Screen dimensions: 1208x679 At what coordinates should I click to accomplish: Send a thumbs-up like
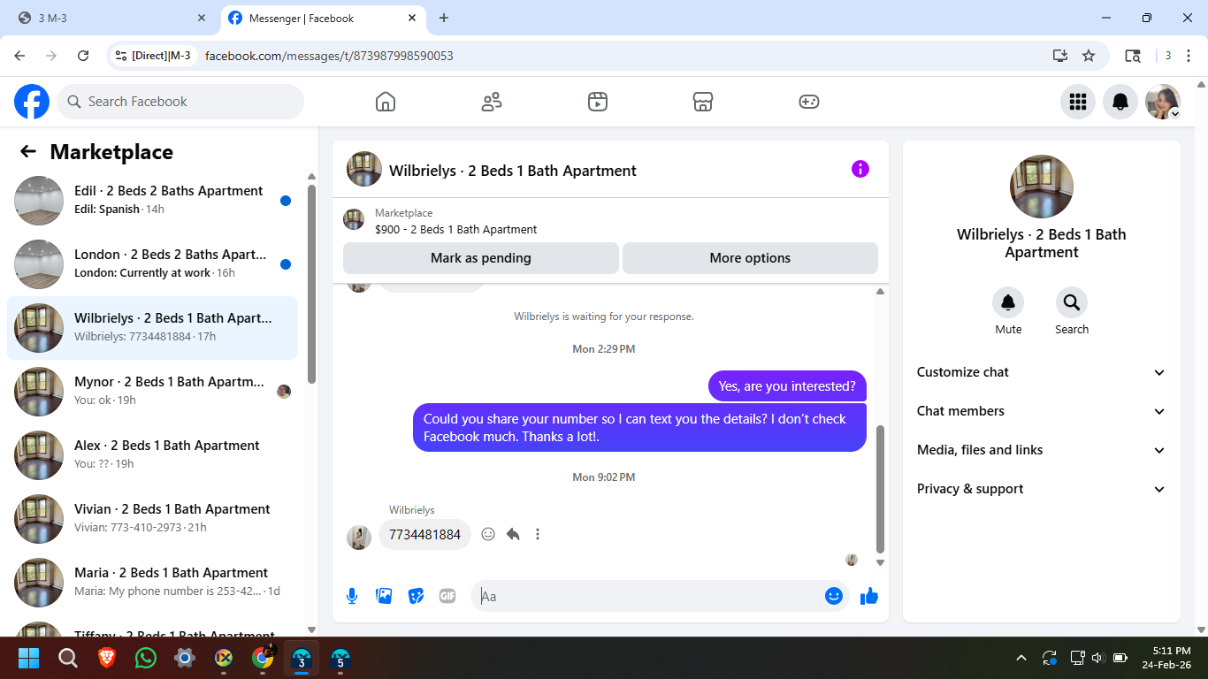[x=869, y=596]
